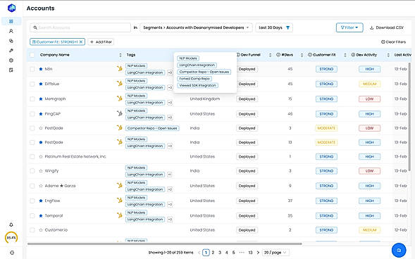Open the 20 / page size dropdown
The height and width of the screenshot is (259, 415).
275,253
